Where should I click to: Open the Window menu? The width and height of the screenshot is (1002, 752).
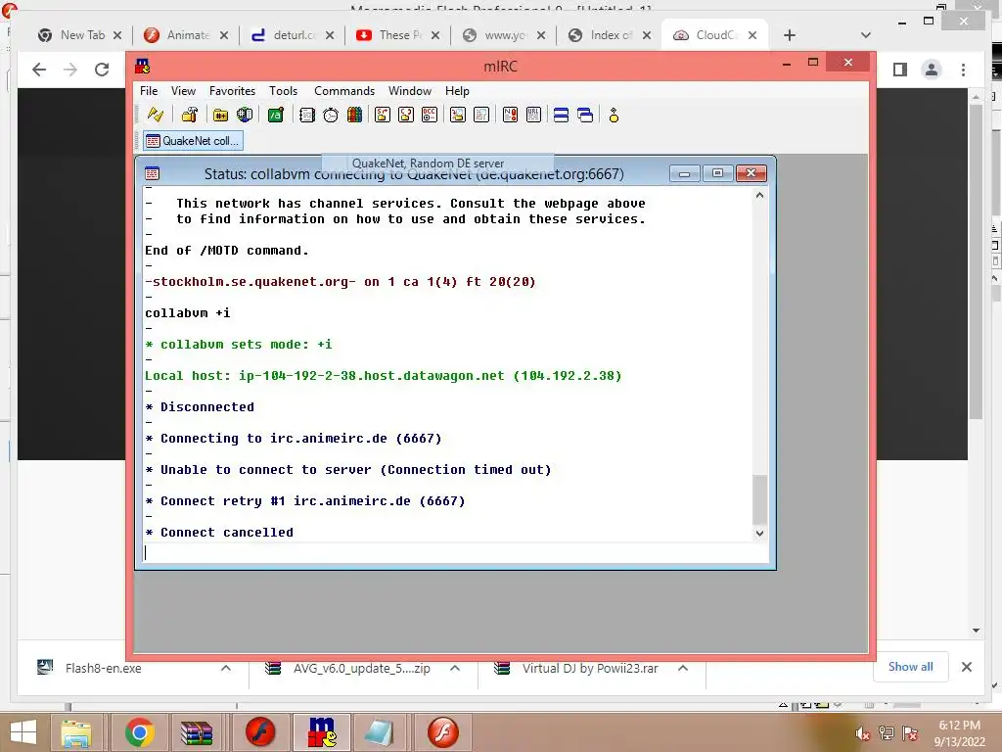point(410,91)
